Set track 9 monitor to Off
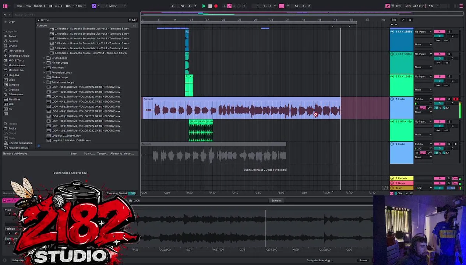The height and width of the screenshot is (265, 466). click(430, 153)
